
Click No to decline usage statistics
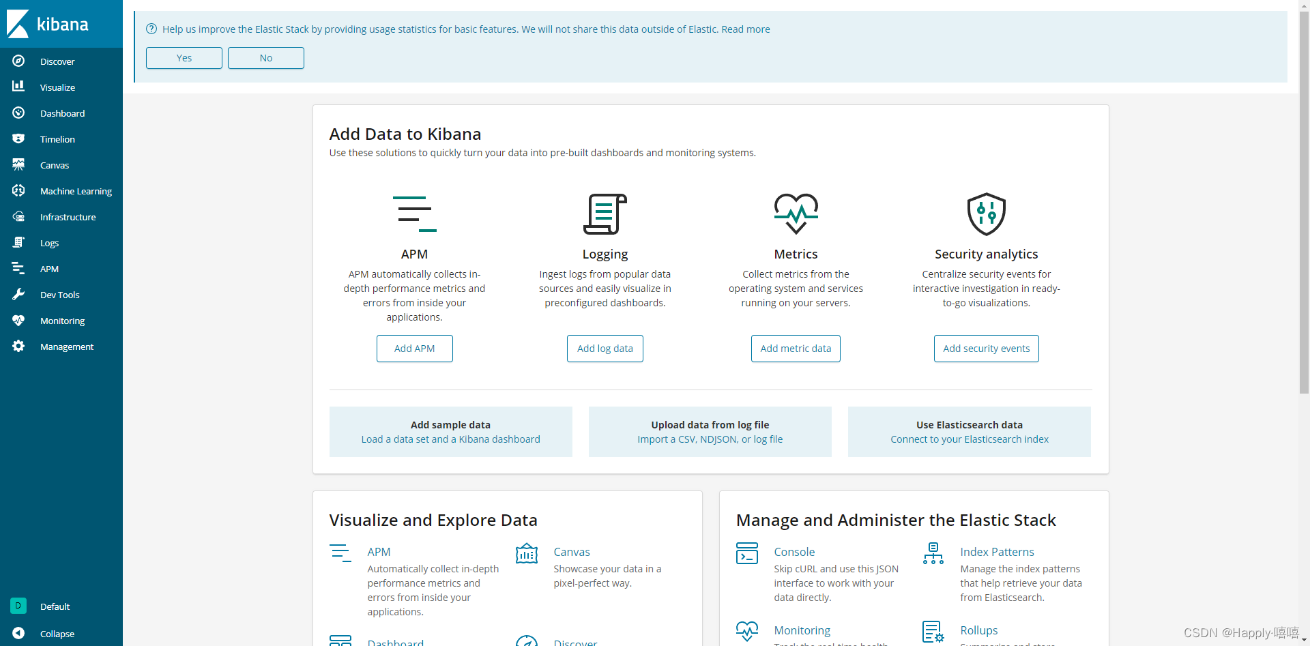click(266, 58)
